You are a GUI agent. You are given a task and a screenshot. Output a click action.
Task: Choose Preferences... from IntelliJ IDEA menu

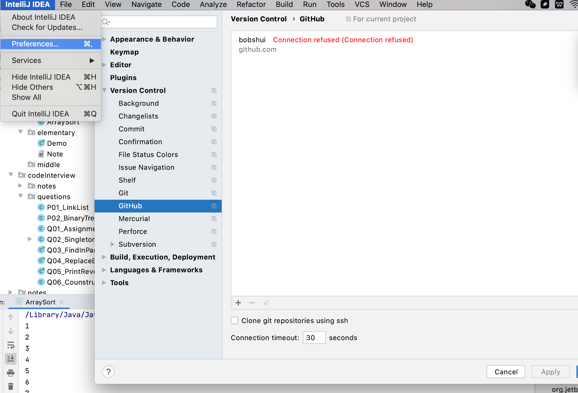click(35, 44)
